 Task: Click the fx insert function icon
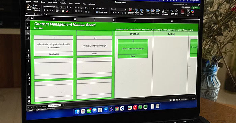point(45,14)
